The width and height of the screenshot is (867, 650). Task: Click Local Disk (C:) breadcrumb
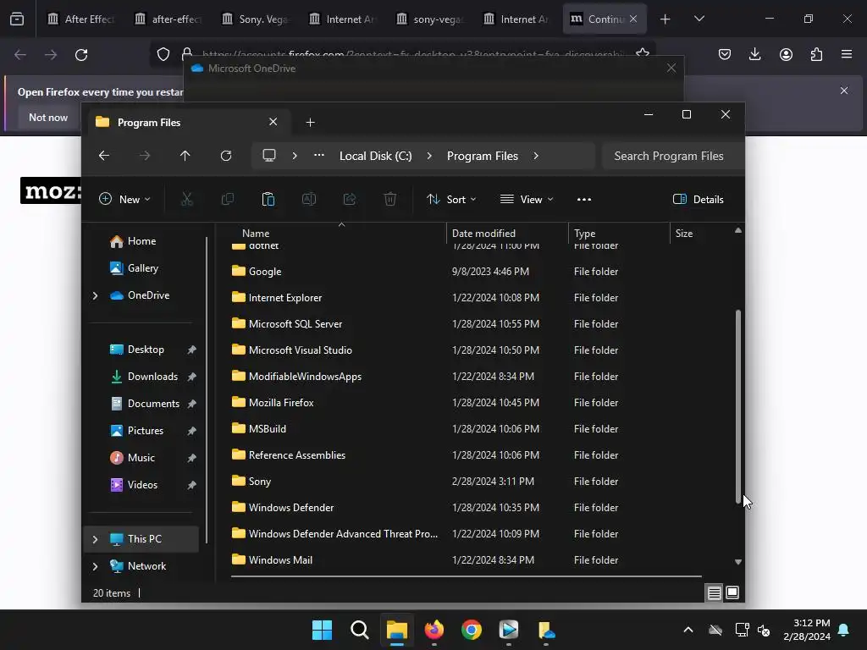[375, 156]
